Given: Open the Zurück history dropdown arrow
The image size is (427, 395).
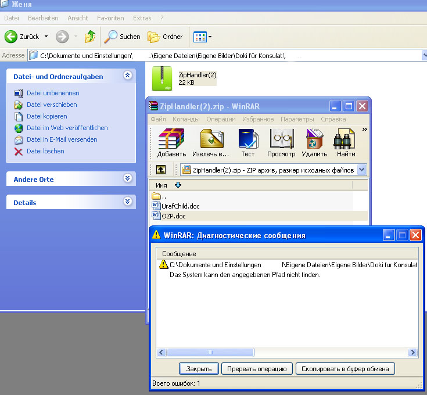Looking at the screenshot, I should tap(46, 36).
